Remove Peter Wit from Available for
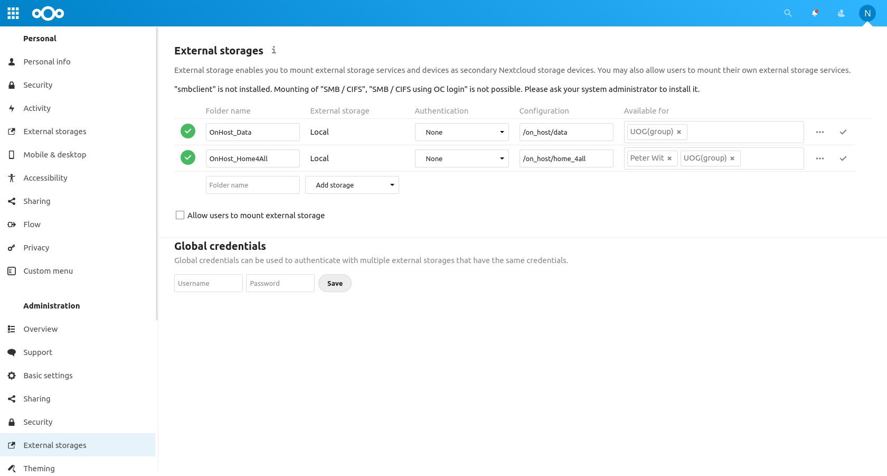Screen dimensions: 887x476 (x=669, y=158)
